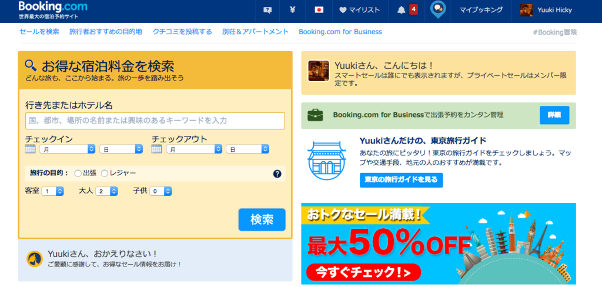Open マイリスト heart wishlist
The width and height of the screenshot is (602, 287).
click(x=360, y=11)
